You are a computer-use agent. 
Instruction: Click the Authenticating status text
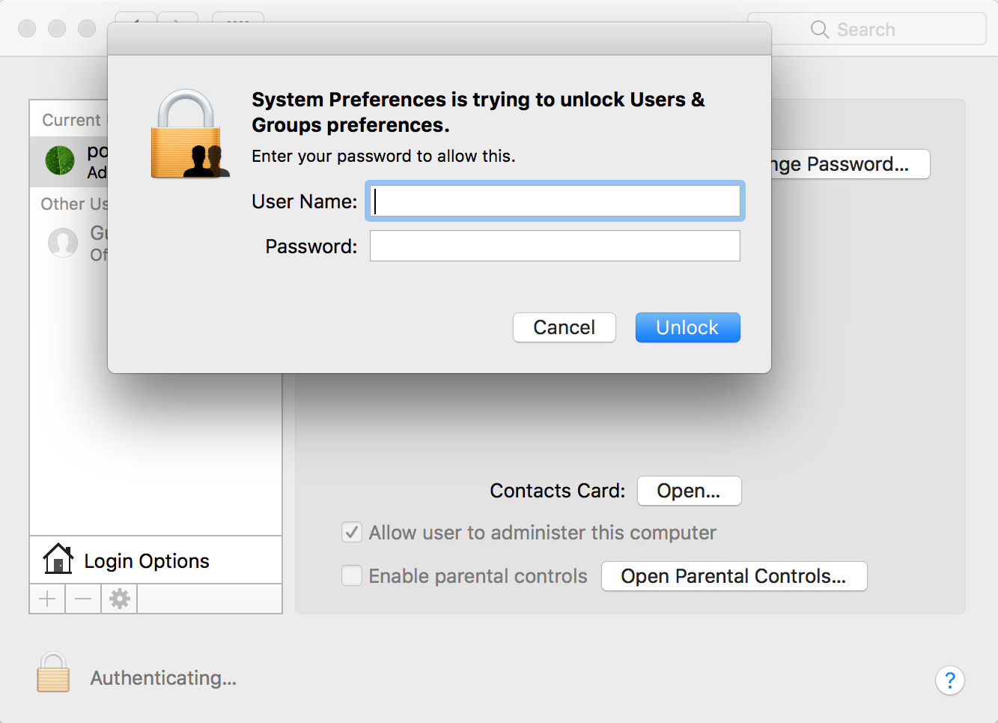click(x=163, y=678)
